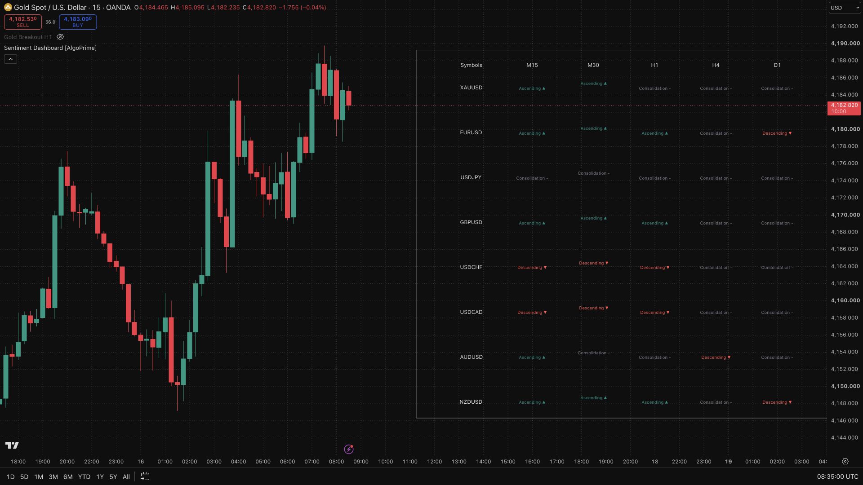
Task: Select the All range tab
Action: point(126,477)
